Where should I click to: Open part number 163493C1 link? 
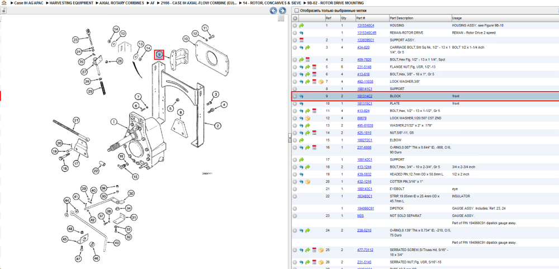(x=364, y=196)
